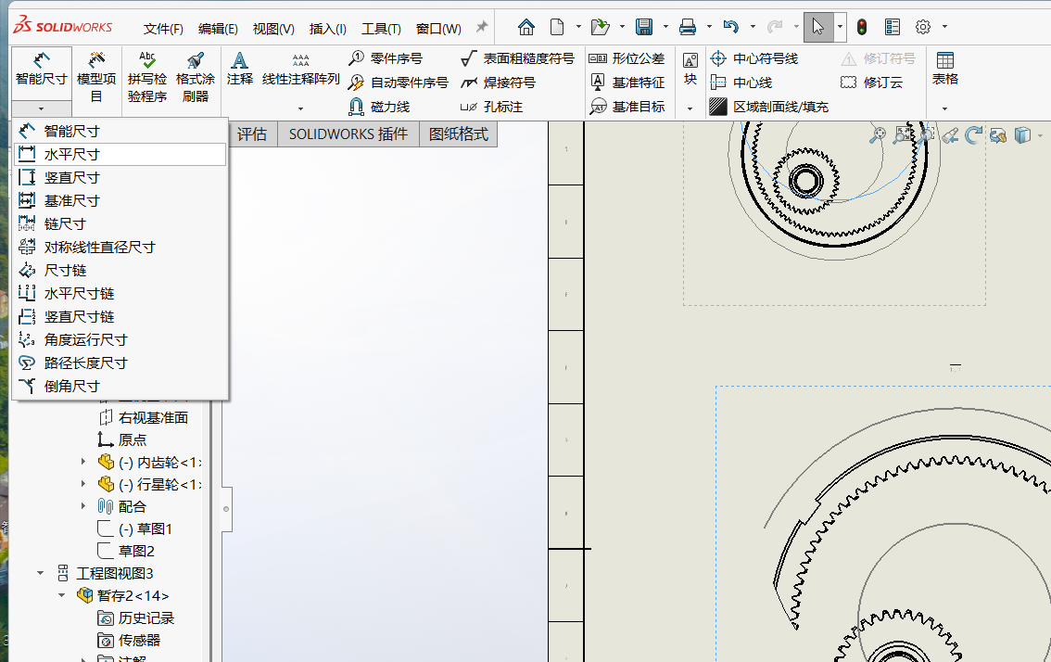
Task: Open the 窗口(W) menu
Action: click(438, 29)
